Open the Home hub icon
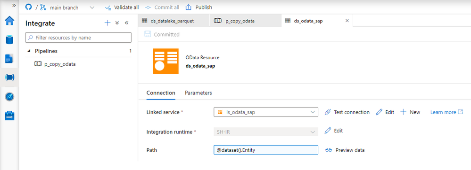471x170 pixels. tap(9, 21)
